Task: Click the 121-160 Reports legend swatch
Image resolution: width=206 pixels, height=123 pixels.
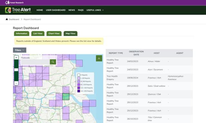Action: coord(79,88)
